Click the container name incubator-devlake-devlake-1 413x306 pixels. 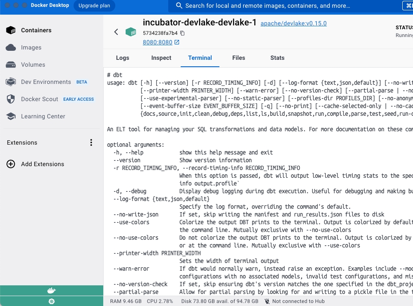[x=199, y=22]
